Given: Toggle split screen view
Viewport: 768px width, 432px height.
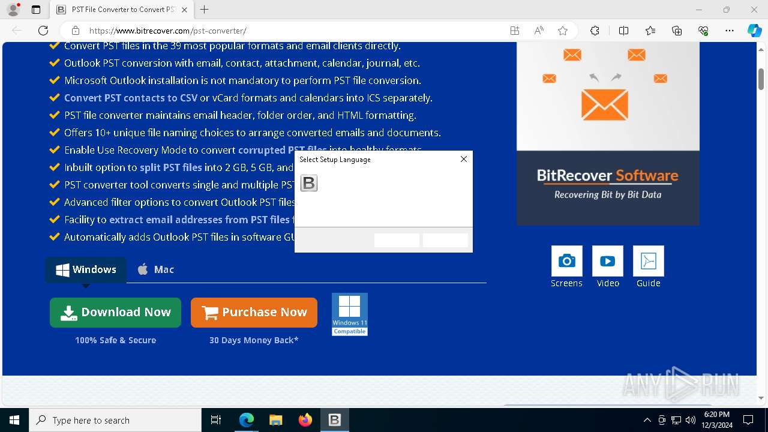Looking at the screenshot, I should click(x=623, y=31).
